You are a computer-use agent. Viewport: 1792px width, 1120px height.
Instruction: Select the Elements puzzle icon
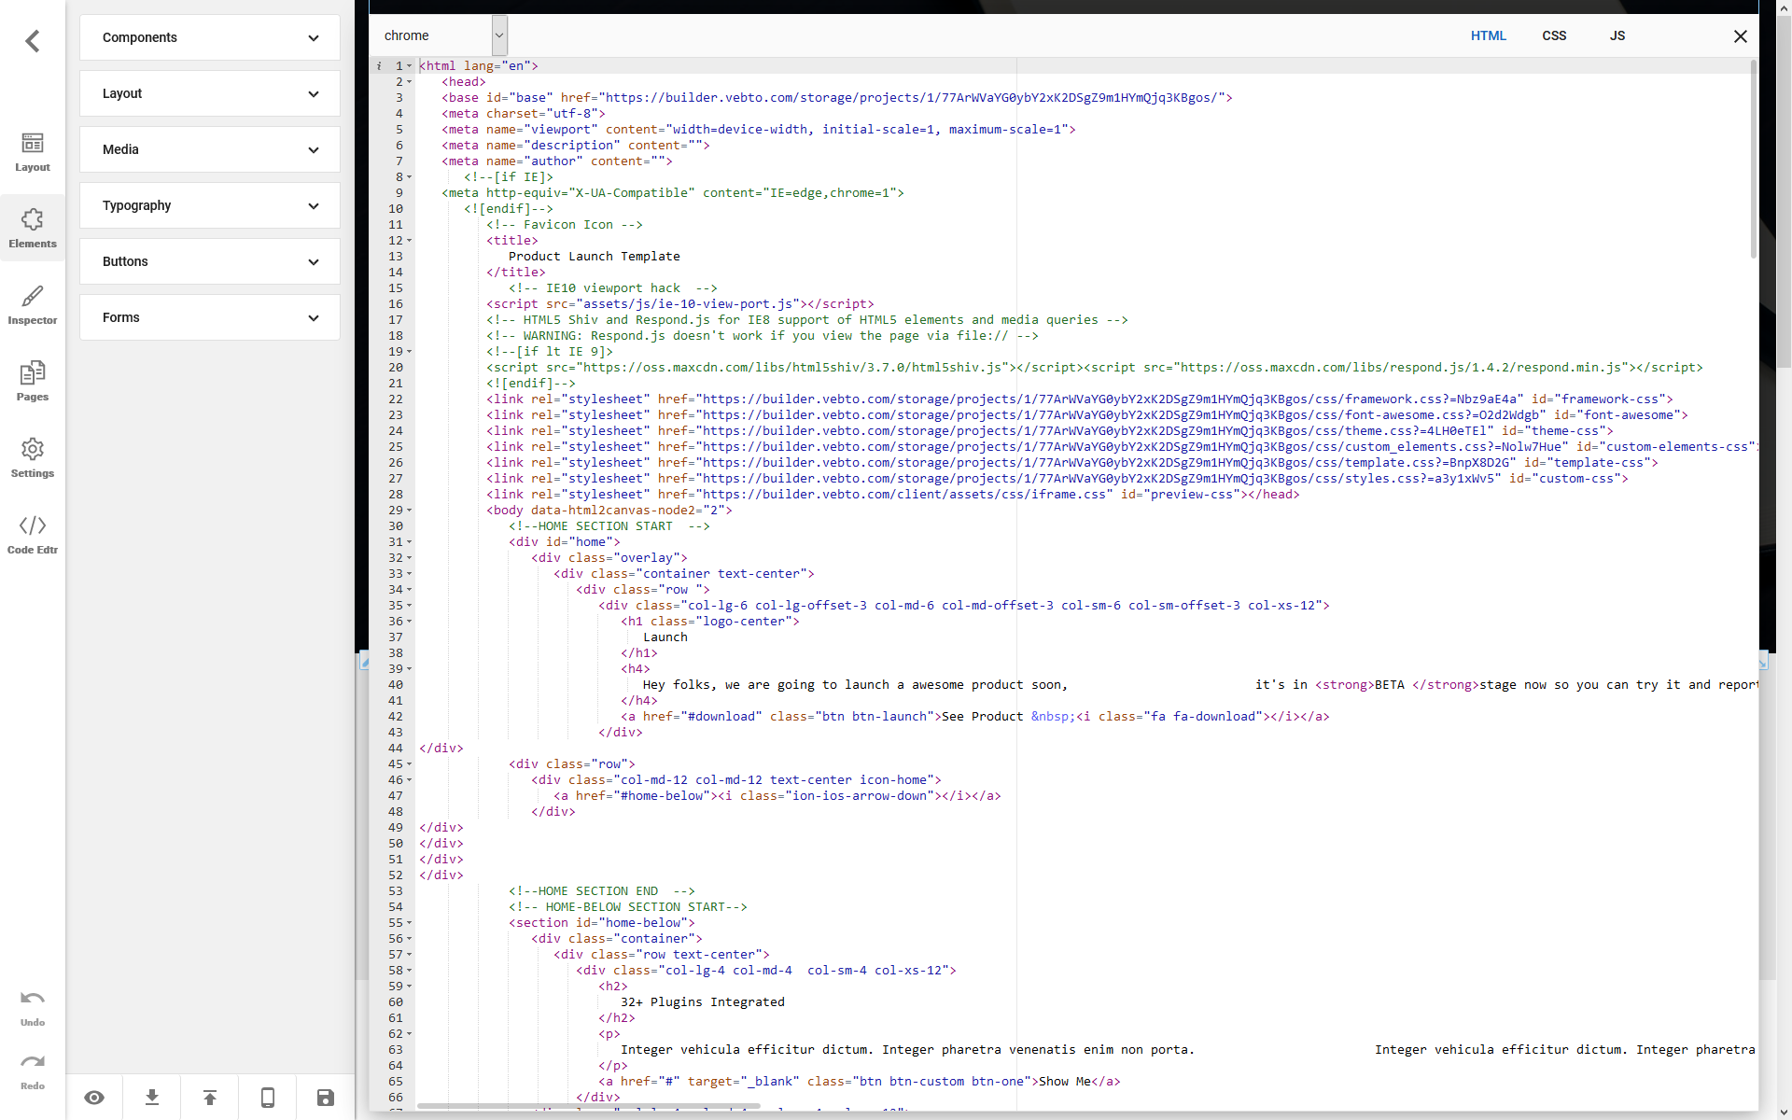pos(33,228)
